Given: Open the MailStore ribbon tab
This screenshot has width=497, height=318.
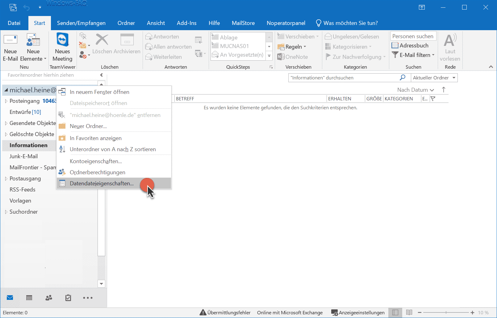Looking at the screenshot, I should [x=243, y=23].
